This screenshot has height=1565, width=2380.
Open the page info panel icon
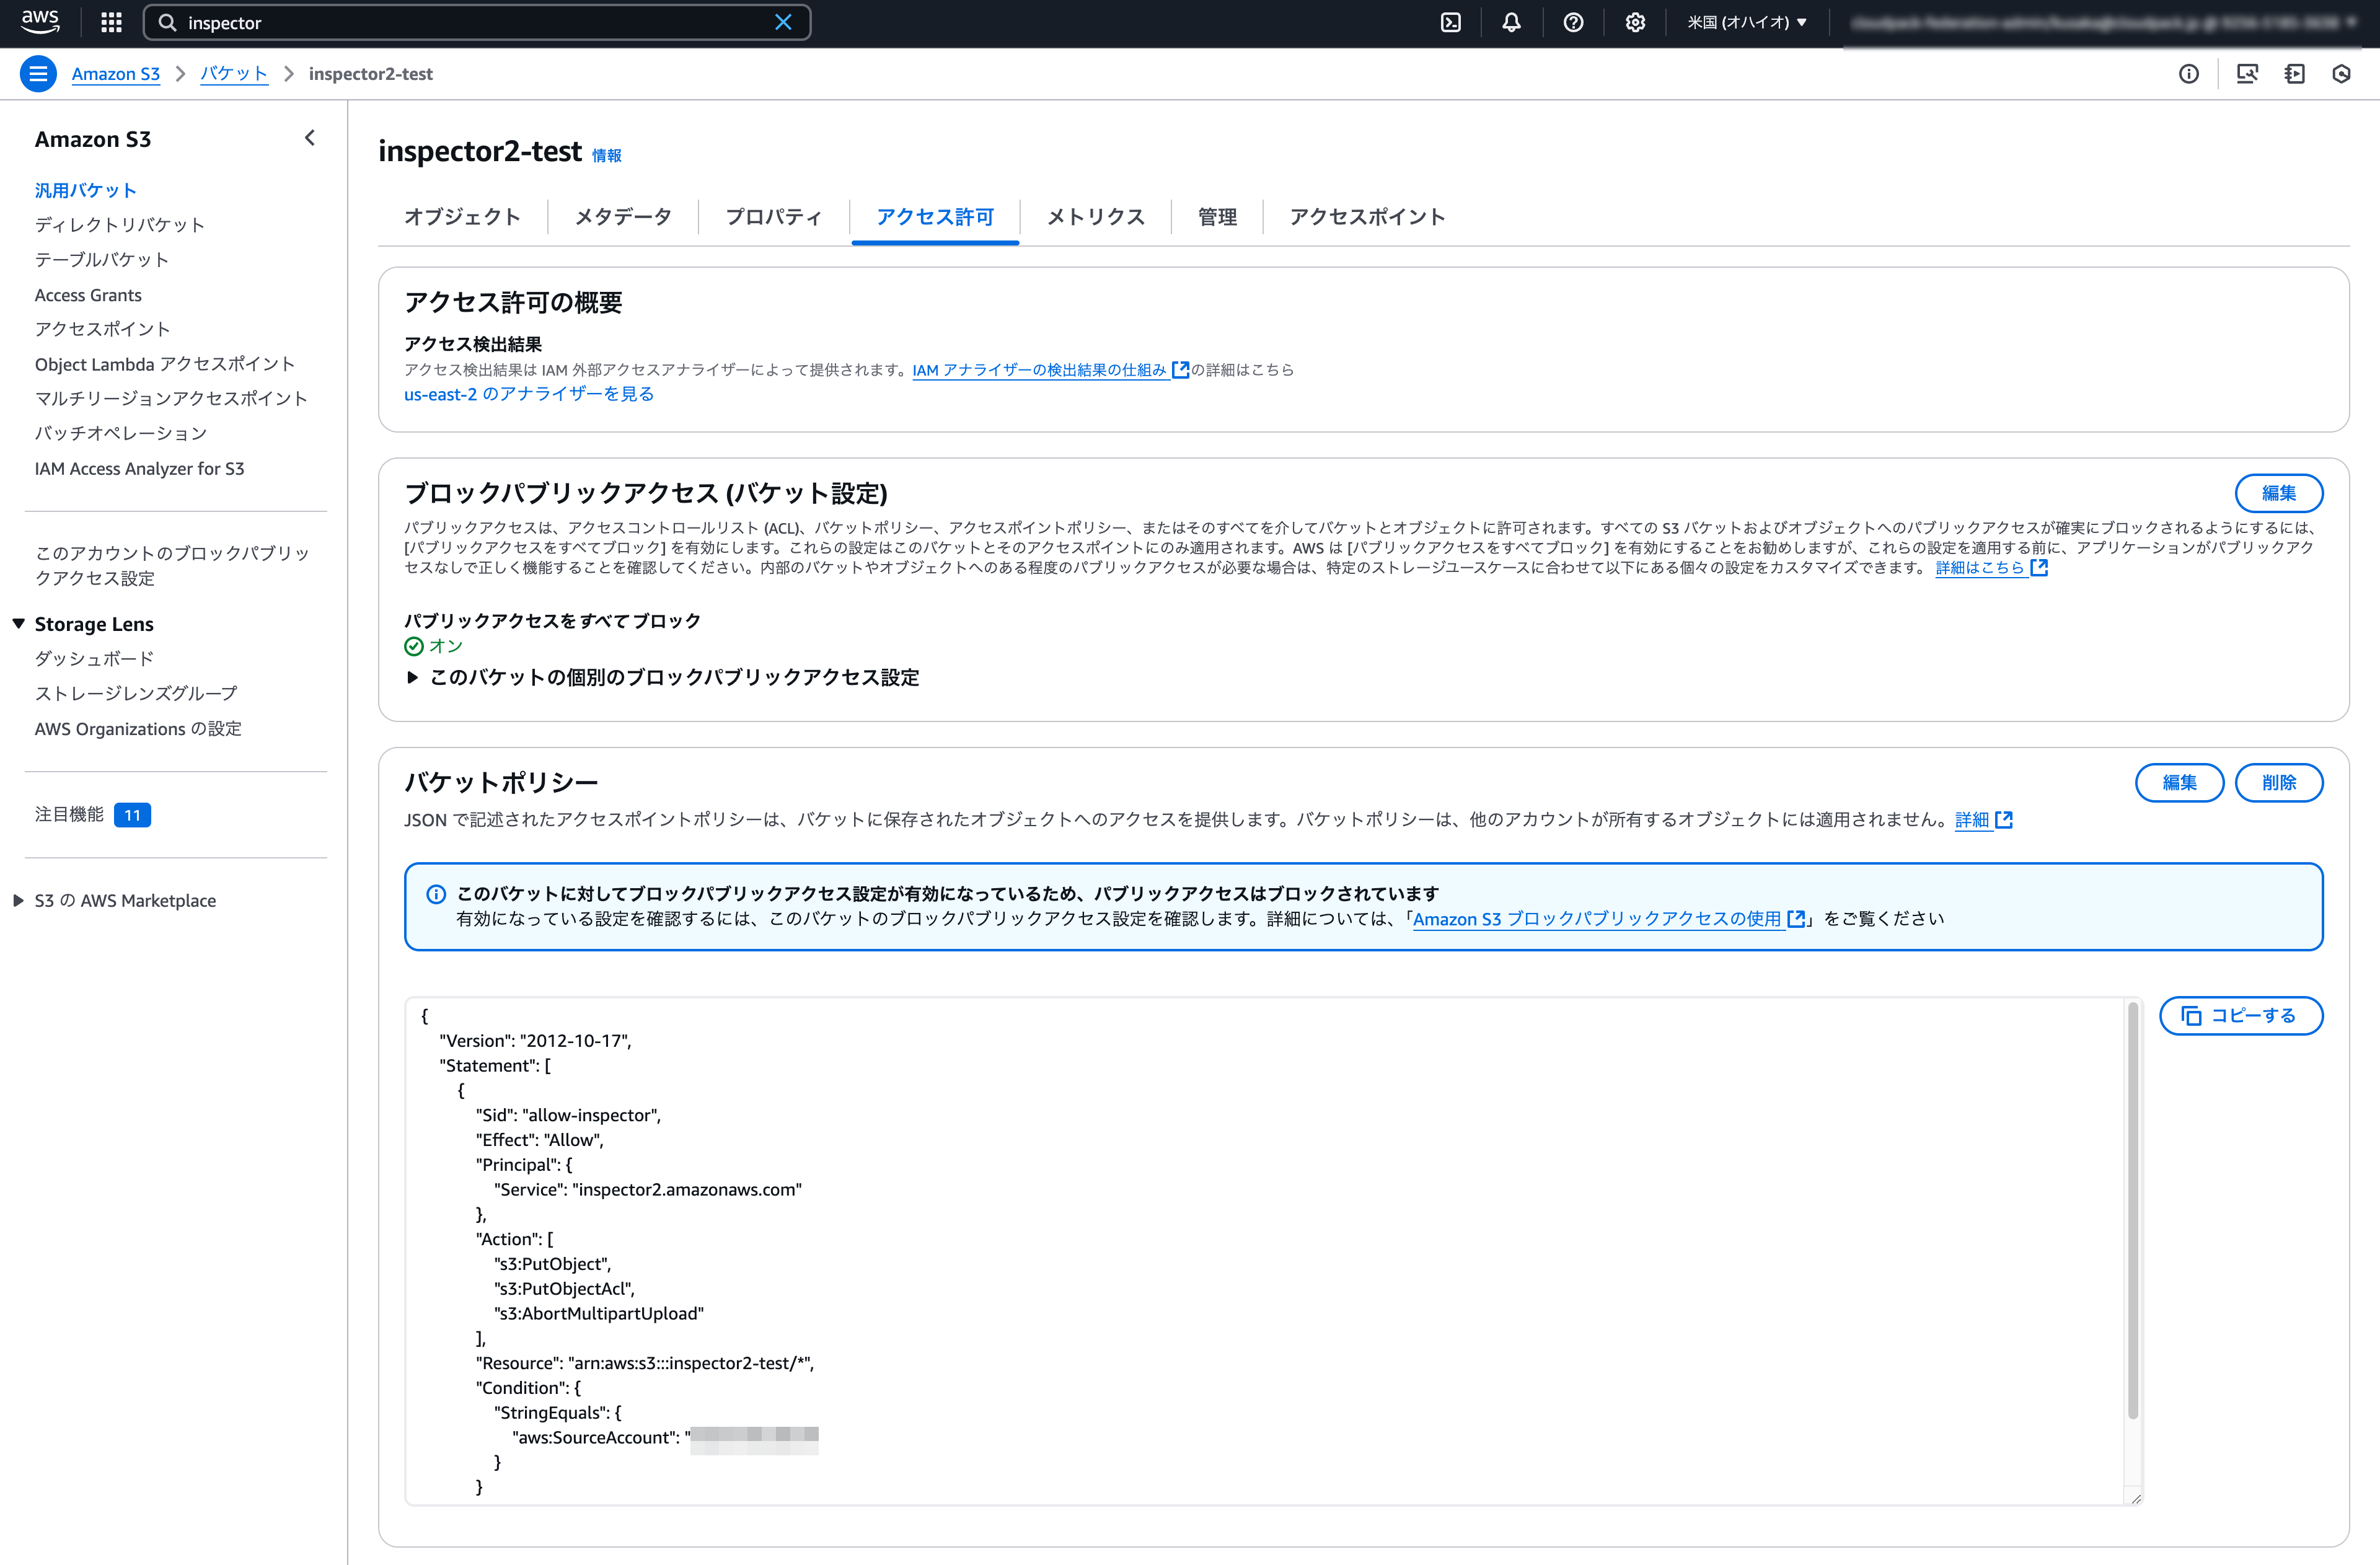(2189, 74)
